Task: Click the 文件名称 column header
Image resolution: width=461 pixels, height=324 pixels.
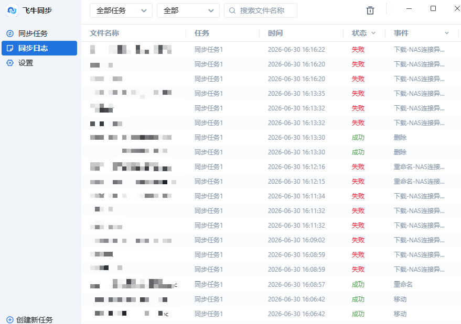Action: point(104,33)
